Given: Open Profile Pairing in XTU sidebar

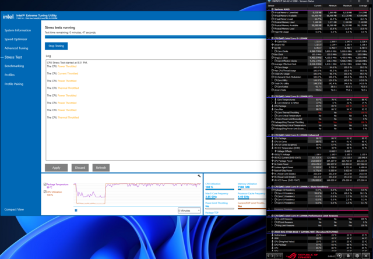Looking at the screenshot, I should pyautogui.click(x=14, y=84).
